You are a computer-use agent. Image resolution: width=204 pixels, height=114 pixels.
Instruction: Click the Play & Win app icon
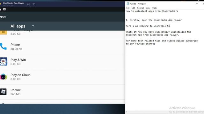(4, 61)
